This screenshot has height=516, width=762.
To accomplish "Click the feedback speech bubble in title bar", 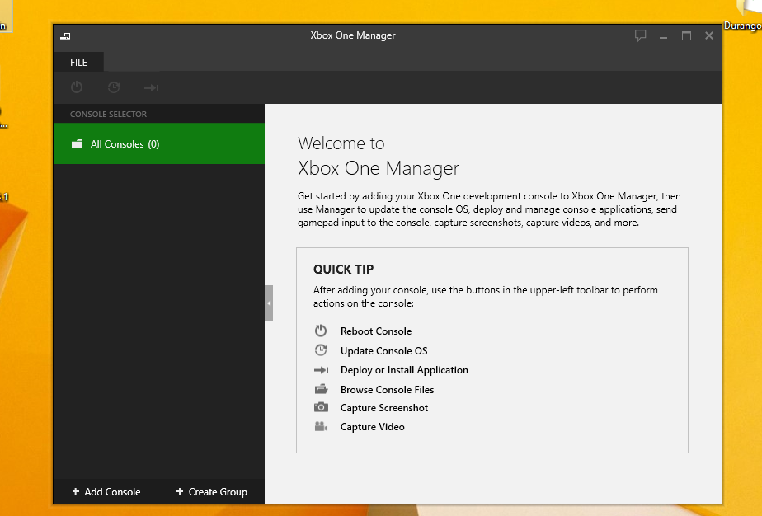I will pyautogui.click(x=641, y=36).
